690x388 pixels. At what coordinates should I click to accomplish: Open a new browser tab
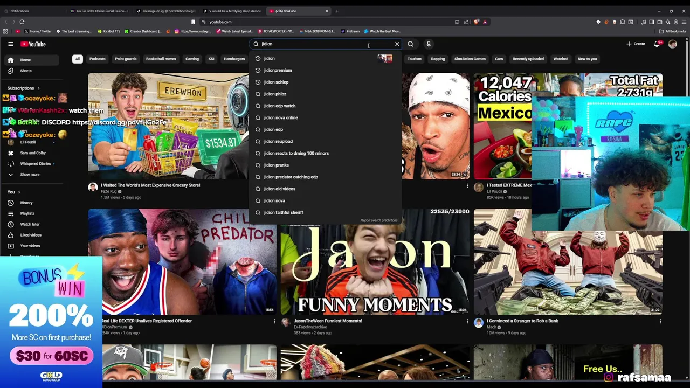pyautogui.click(x=336, y=11)
